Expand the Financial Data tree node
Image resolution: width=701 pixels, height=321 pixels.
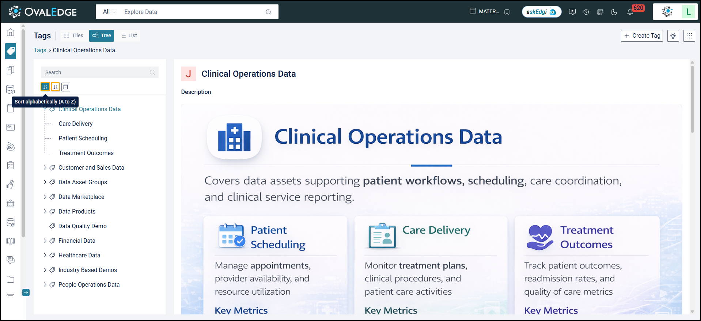tap(45, 241)
